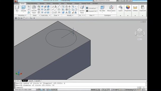Expand the Solid Editing panel
Screen dimensions: 161x91
(x=46, y=15)
